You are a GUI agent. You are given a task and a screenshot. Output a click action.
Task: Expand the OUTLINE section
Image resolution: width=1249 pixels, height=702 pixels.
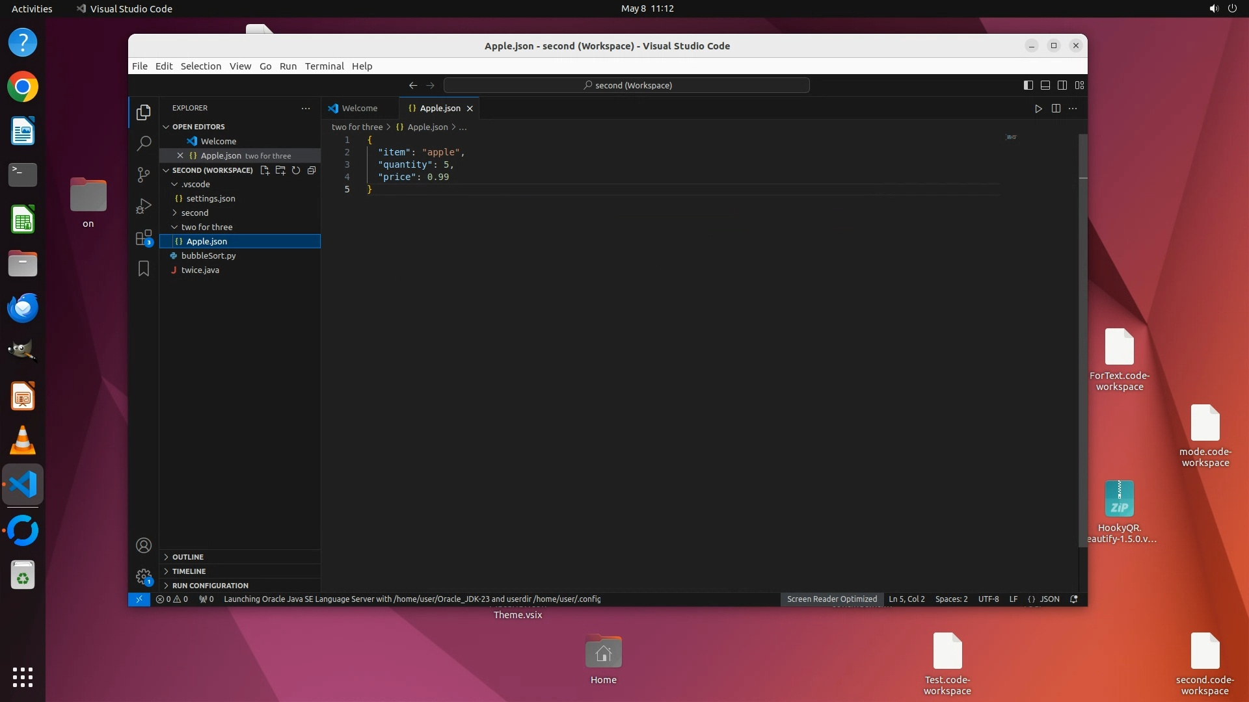pyautogui.click(x=188, y=557)
